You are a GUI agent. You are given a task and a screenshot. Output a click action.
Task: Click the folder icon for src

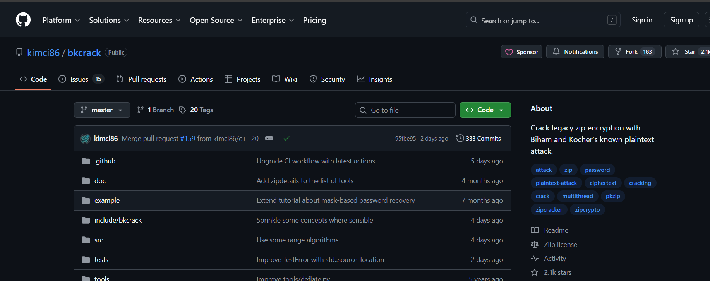[86, 240]
